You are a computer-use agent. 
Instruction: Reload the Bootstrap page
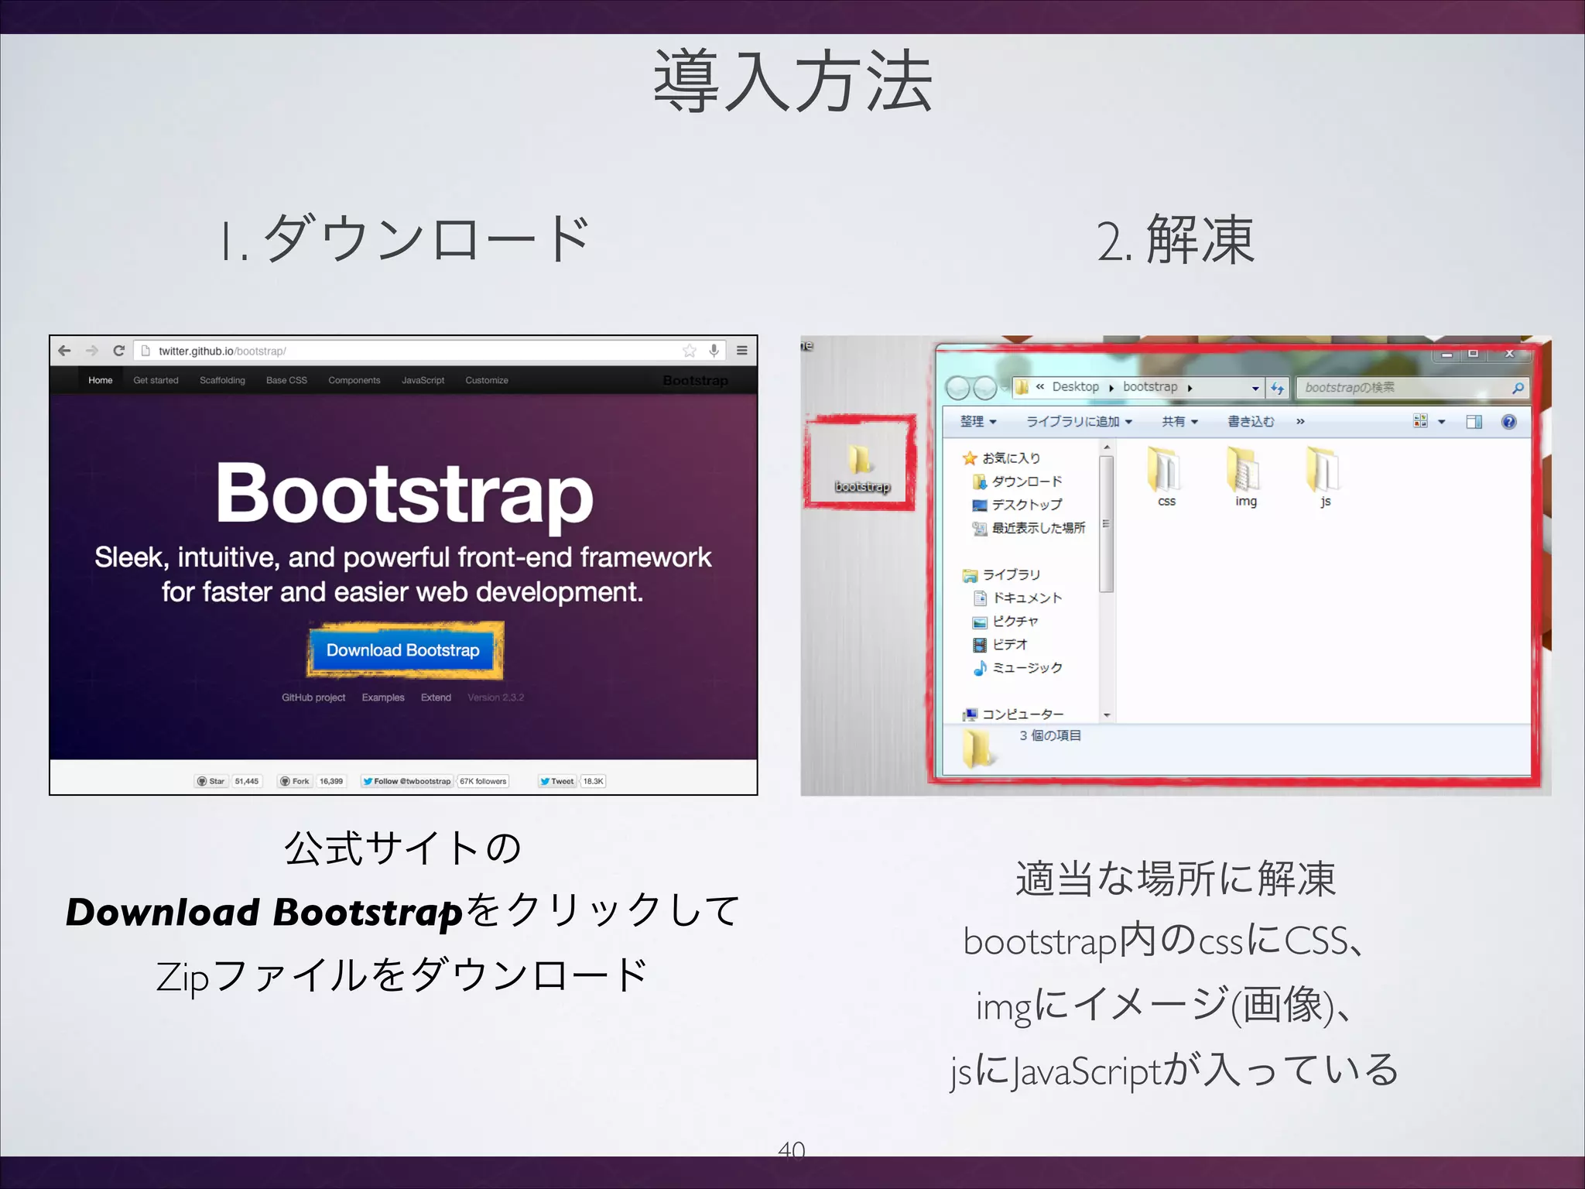pyautogui.click(x=119, y=351)
